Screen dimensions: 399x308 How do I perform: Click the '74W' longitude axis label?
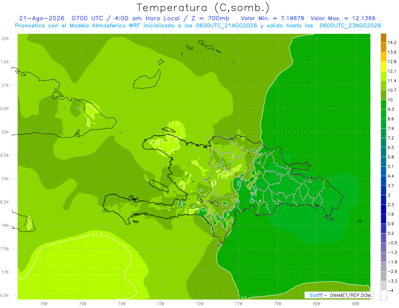(x=122, y=303)
